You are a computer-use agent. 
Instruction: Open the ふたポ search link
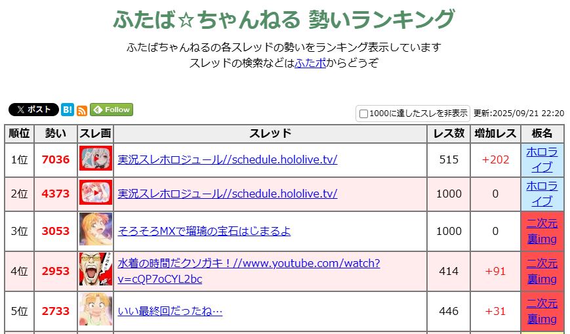coord(310,63)
